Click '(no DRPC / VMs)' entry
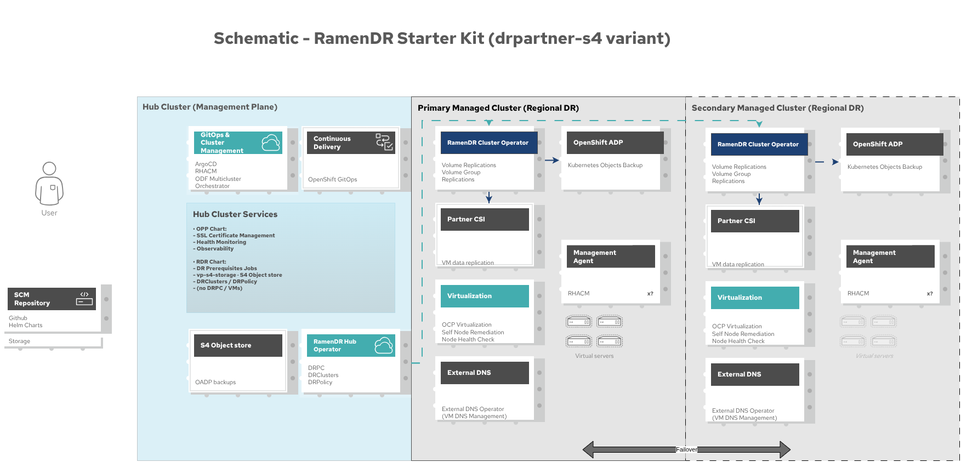 (x=218, y=288)
